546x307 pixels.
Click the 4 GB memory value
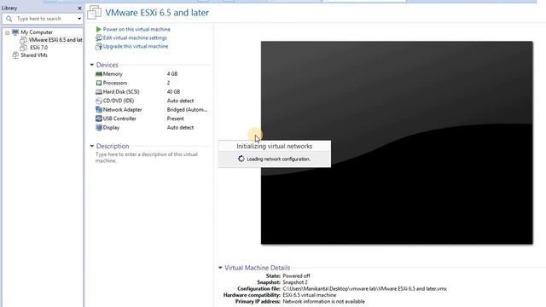[172, 74]
